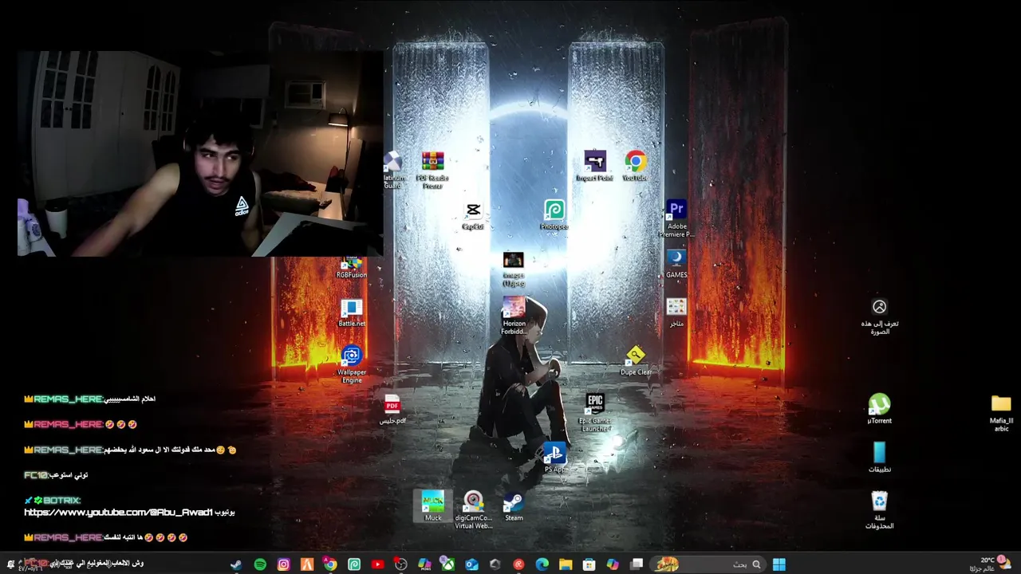The image size is (1021, 574).
Task: Open the Mafia_III arbic folder
Action: tap(1001, 413)
